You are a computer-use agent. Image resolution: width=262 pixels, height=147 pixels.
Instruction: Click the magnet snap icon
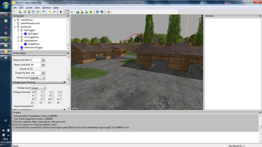click(x=72, y=12)
